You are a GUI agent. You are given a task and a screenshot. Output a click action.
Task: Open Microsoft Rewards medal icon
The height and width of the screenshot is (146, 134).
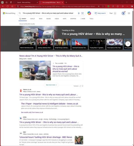point(123,13)
